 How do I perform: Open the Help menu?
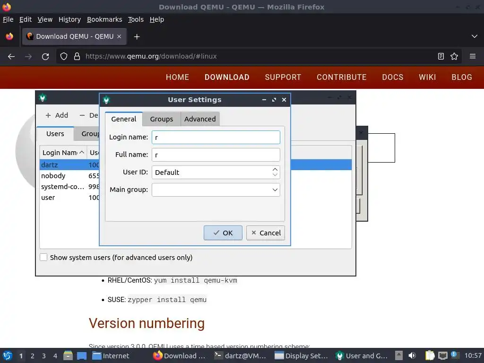(x=157, y=19)
